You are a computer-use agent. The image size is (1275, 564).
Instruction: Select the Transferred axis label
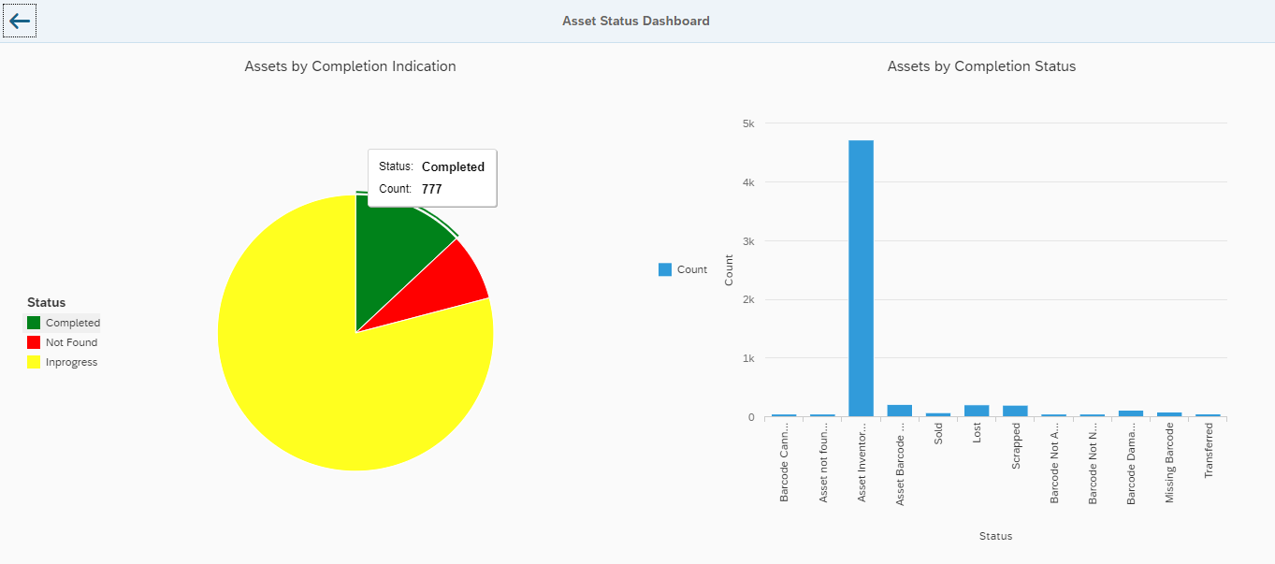click(x=1210, y=449)
